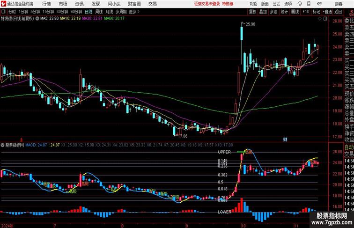Viewport: 354px width, 228px height.
Task: Click the 画线 drawing tools button
Action: point(295,12)
